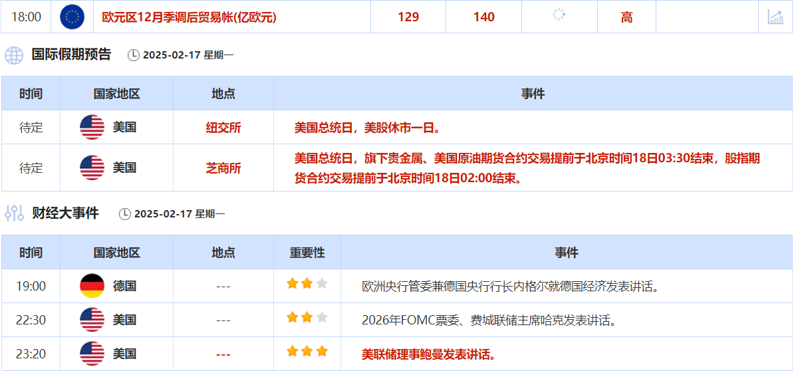The height and width of the screenshot is (371, 794).
Task: Click the US flag in the 纽交所 row
Action: click(x=92, y=127)
